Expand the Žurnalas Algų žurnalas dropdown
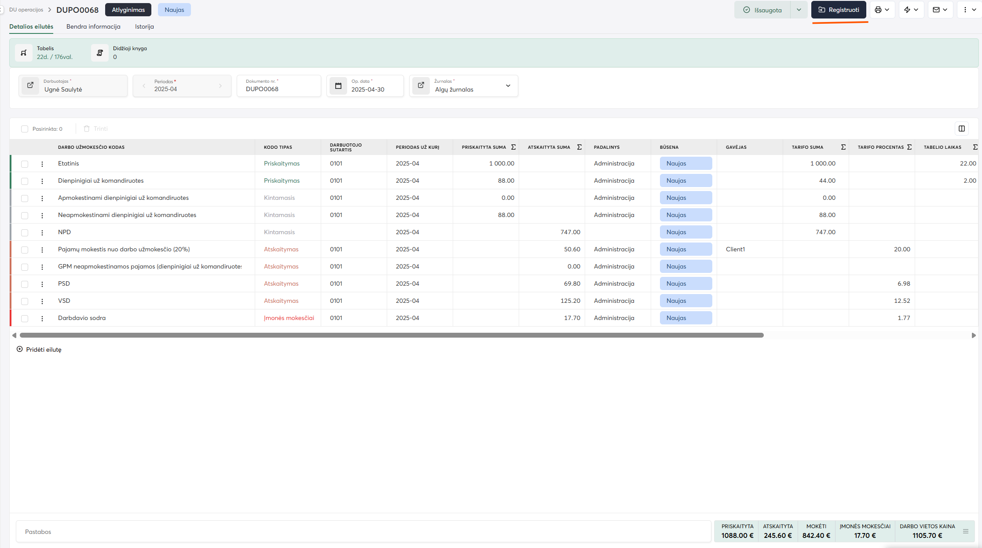 point(508,86)
